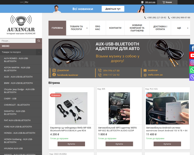Select BMW - AUX-USB-BLUETOOTH category
Image resolution: width=194 pixels, height=155 pixels.
point(21,83)
